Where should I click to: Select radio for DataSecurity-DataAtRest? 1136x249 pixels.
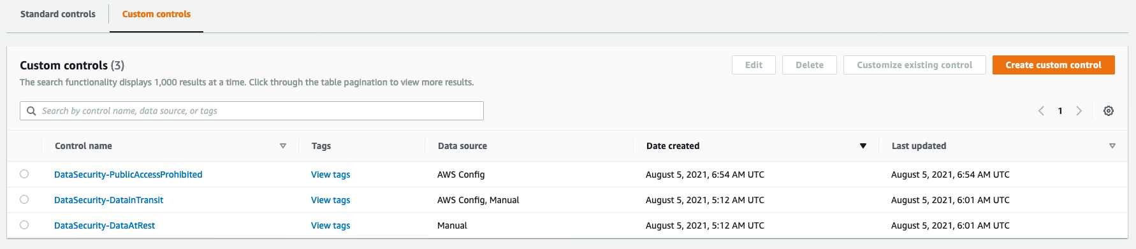(x=24, y=225)
